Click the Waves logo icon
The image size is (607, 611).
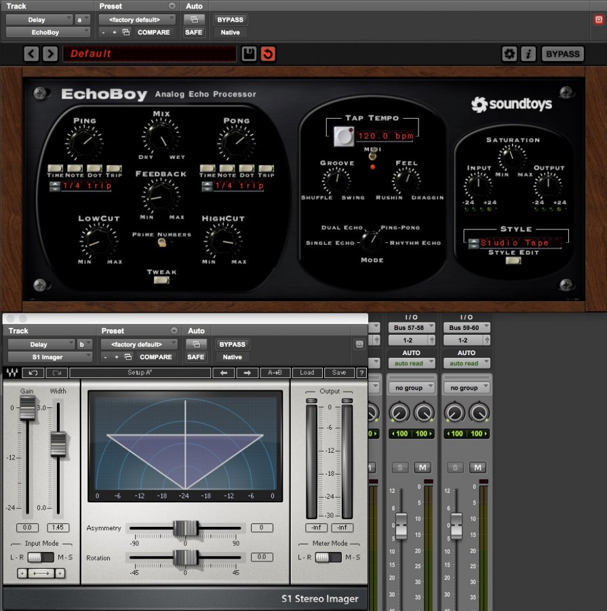coord(12,373)
